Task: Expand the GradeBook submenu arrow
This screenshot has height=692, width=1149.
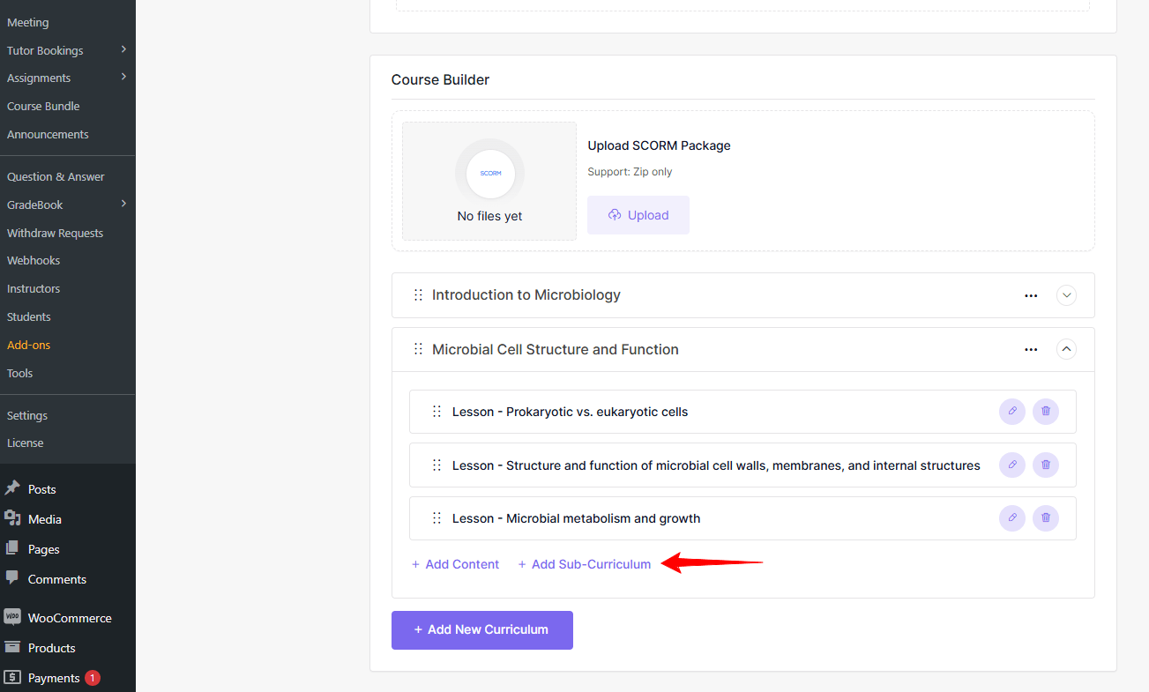Action: 123,204
